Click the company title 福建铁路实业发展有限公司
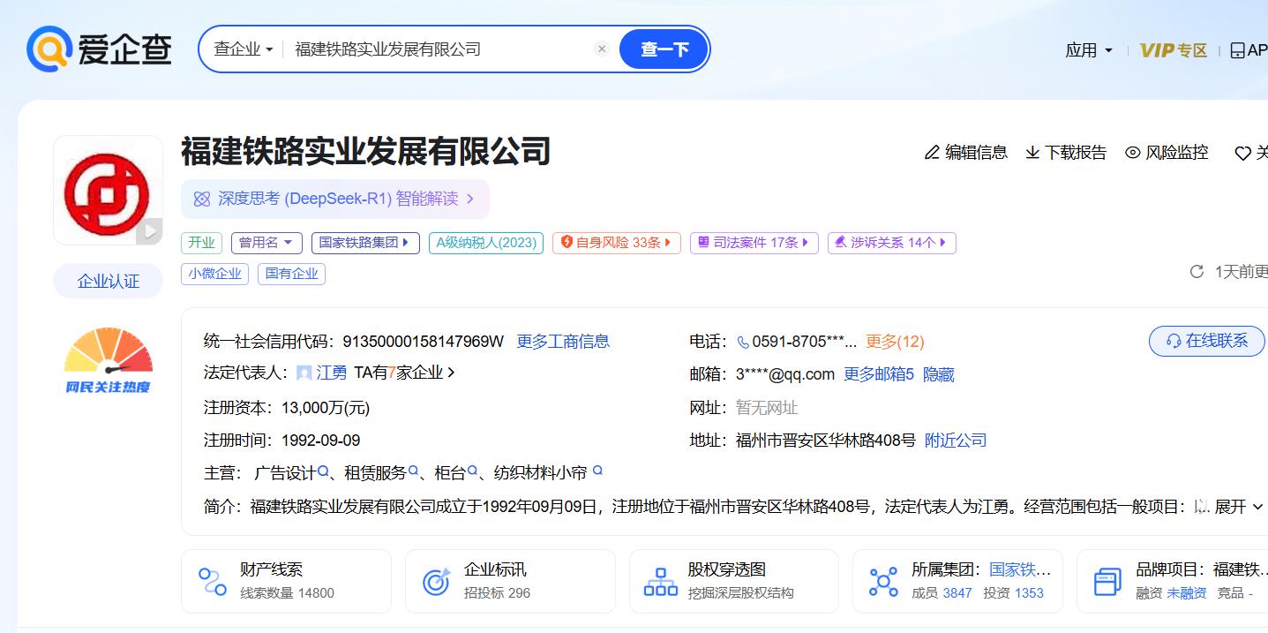This screenshot has width=1268, height=633. point(365,151)
